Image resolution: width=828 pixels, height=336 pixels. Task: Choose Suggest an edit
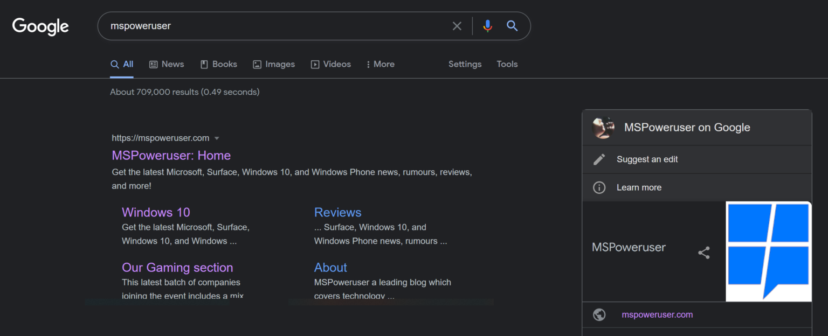(x=647, y=159)
